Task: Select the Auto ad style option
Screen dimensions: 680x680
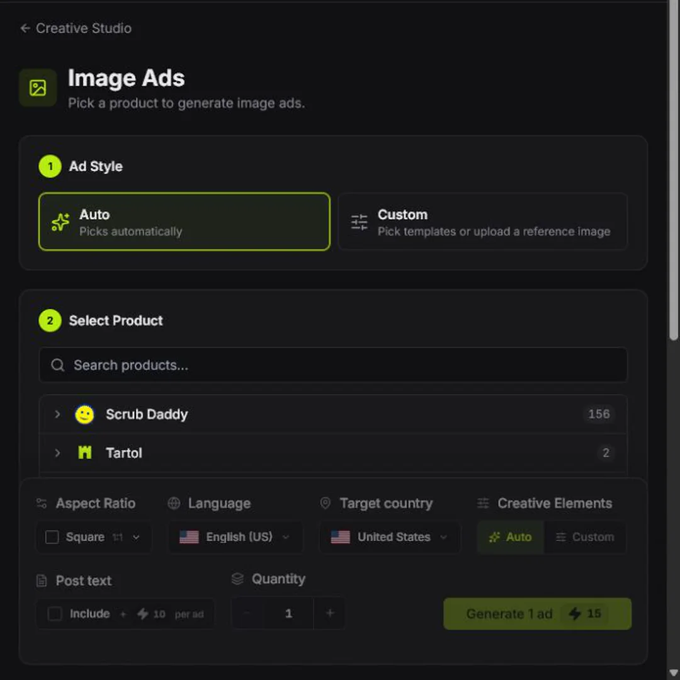Action: (x=184, y=222)
